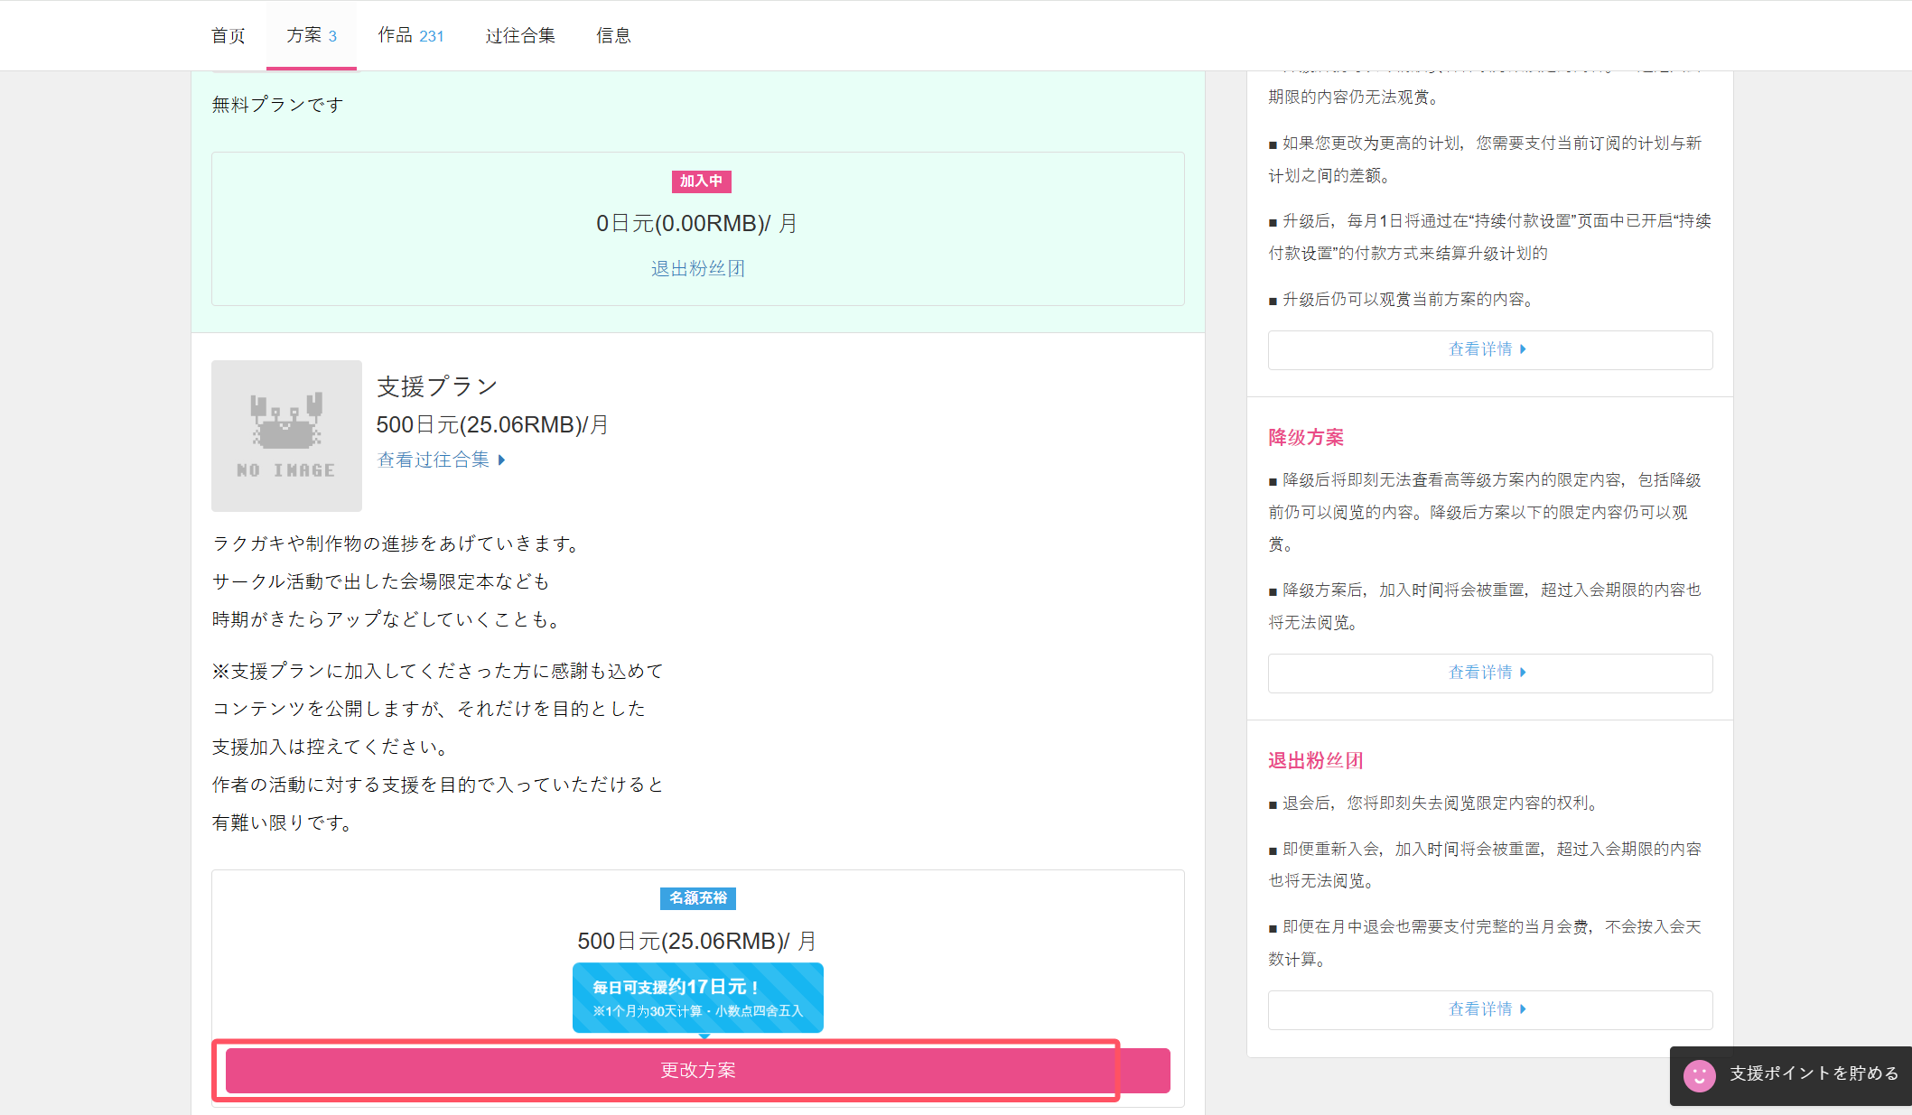Screen dimensions: 1912x1115
Task: Open 查看过往合集 link
Action: (x=434, y=460)
